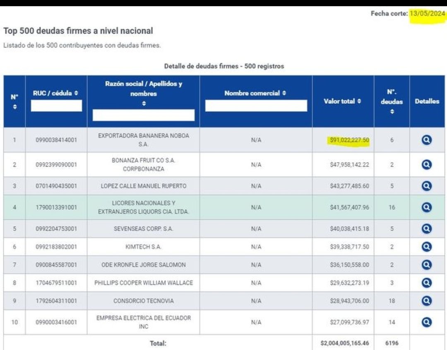The image size is (447, 350).
Task: Open details magnifier for KIMTECH S.A.
Action: click(426, 247)
